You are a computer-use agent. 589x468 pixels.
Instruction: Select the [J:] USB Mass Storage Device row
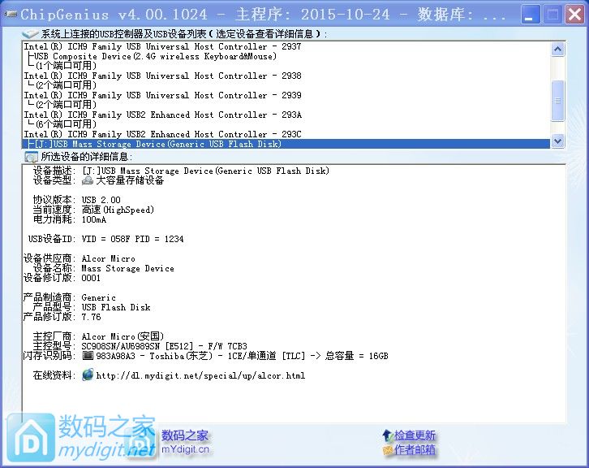point(286,144)
